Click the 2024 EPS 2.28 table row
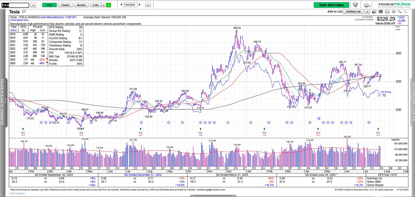Viewport: 415px width, 197px height. click(x=28, y=56)
